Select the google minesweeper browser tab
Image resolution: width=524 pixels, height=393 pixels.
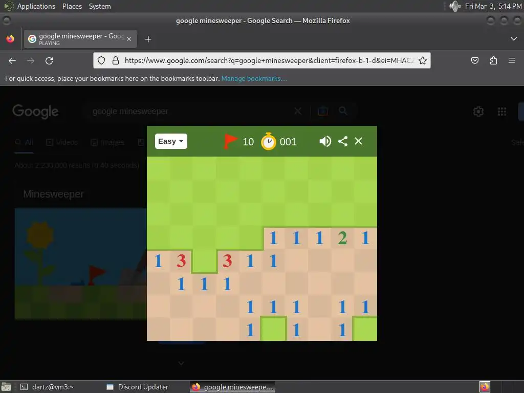tap(80, 39)
